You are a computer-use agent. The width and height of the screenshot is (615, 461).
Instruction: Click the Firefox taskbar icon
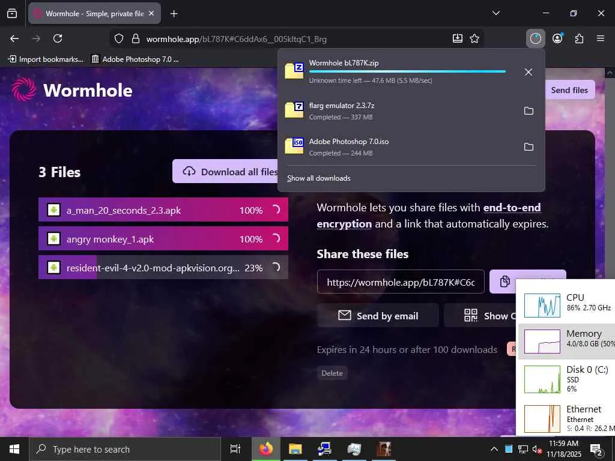point(266,449)
